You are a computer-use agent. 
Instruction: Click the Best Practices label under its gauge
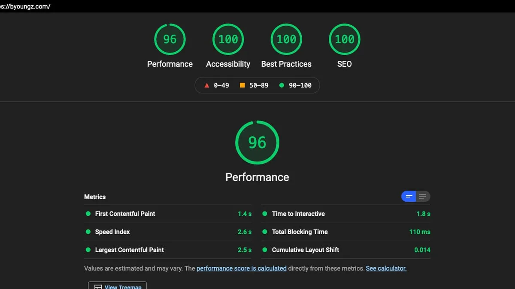(286, 64)
